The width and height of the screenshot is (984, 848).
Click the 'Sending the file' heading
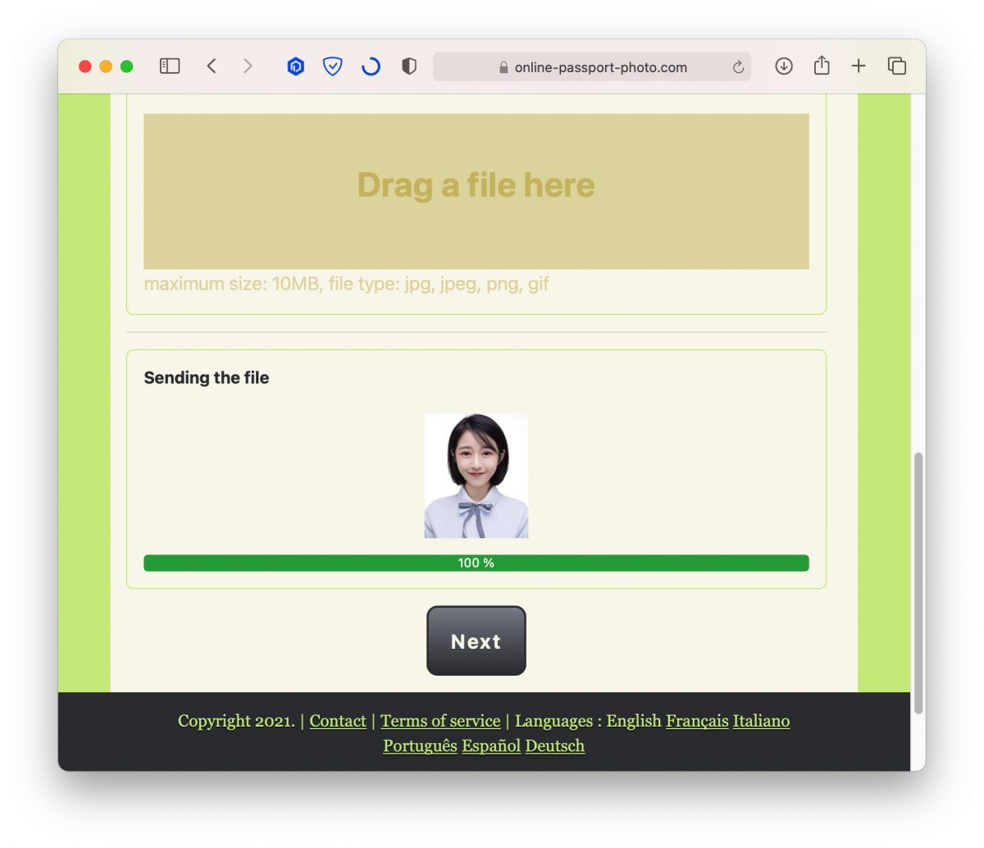pyautogui.click(x=207, y=377)
